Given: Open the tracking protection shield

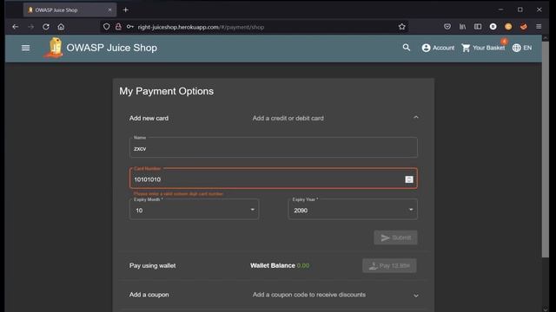Looking at the screenshot, I should tap(106, 27).
